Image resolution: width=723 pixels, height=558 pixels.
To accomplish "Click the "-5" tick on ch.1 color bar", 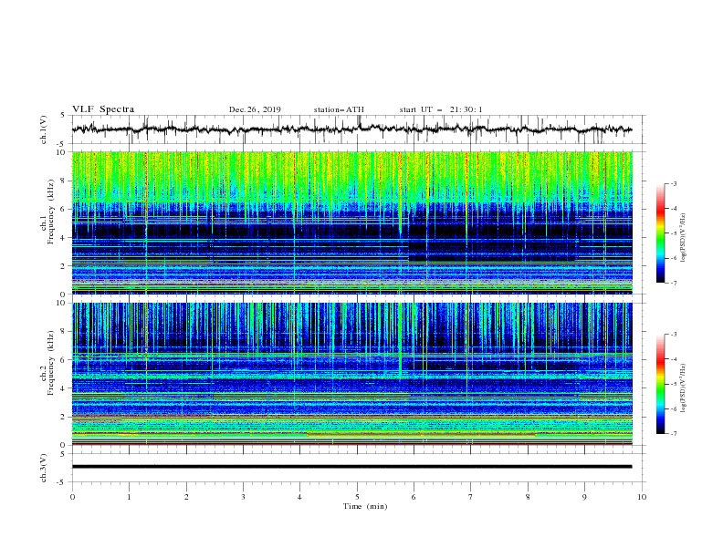I will (x=673, y=233).
